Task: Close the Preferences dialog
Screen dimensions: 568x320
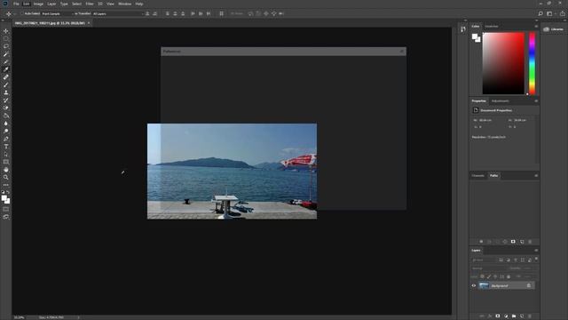Action: [402, 52]
